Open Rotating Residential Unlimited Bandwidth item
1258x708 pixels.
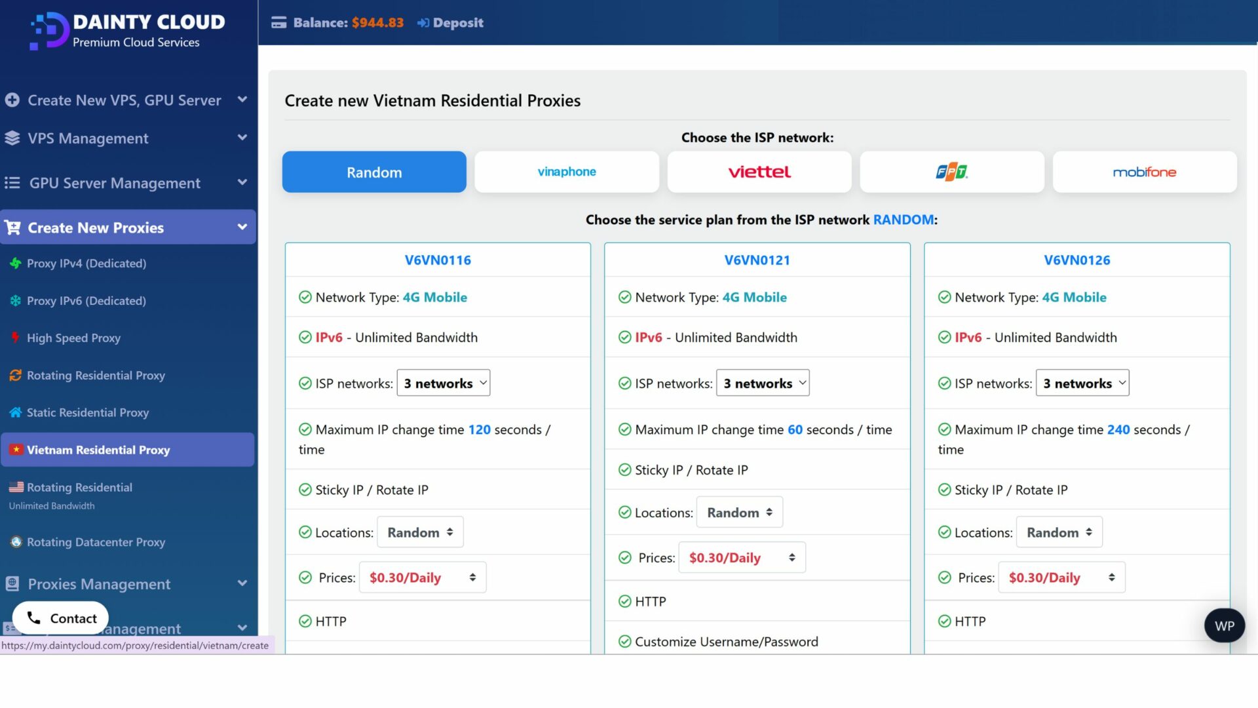point(128,496)
